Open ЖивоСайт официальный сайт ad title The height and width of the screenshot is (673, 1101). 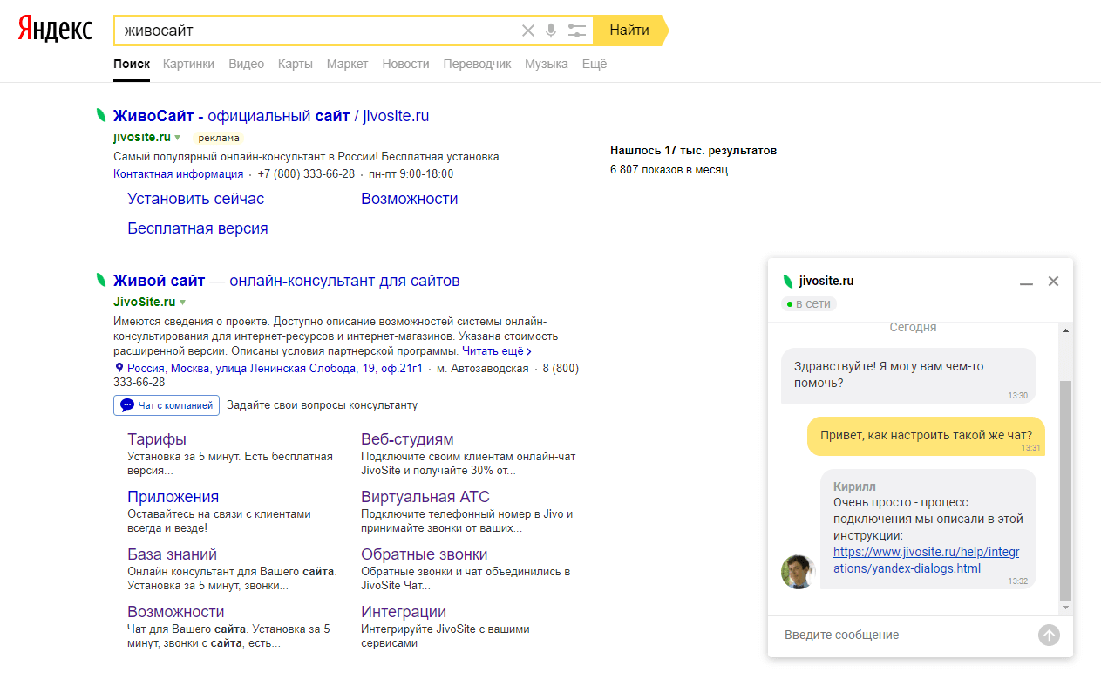(271, 116)
